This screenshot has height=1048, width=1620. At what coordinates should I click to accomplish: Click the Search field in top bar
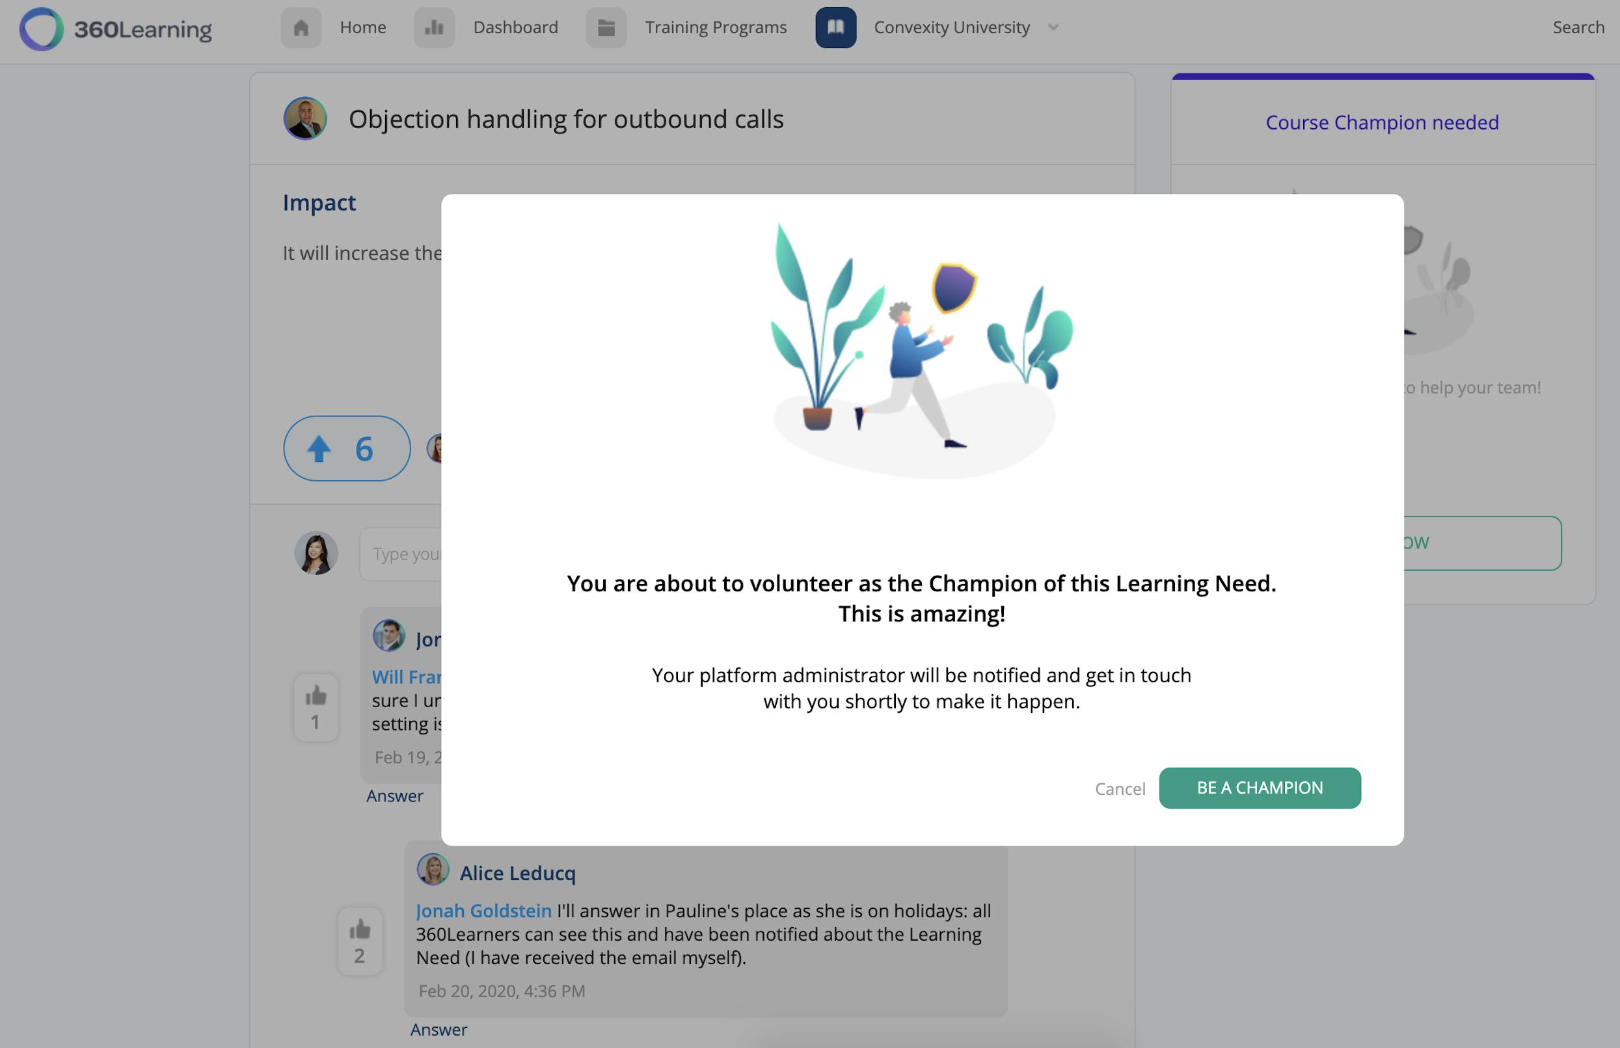pyautogui.click(x=1578, y=27)
